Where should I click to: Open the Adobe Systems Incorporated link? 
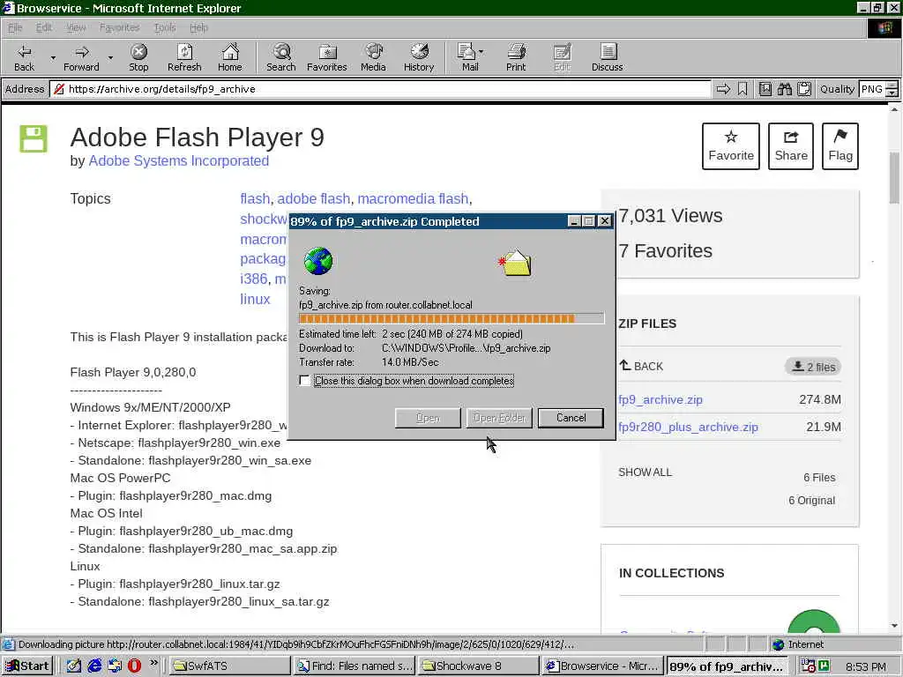pos(178,160)
